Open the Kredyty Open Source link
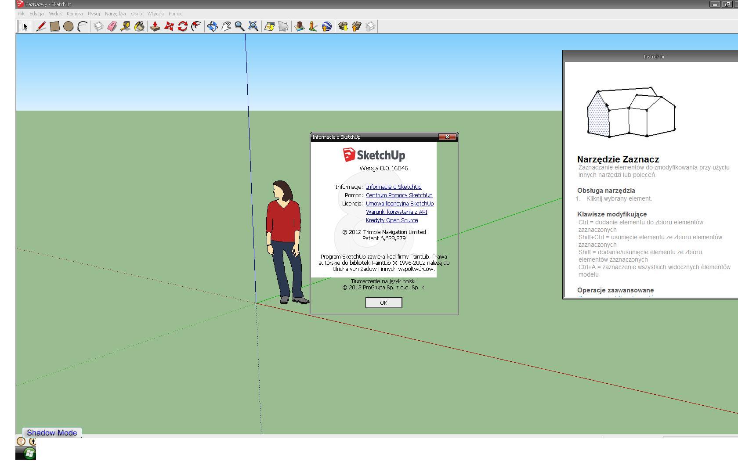 (392, 220)
